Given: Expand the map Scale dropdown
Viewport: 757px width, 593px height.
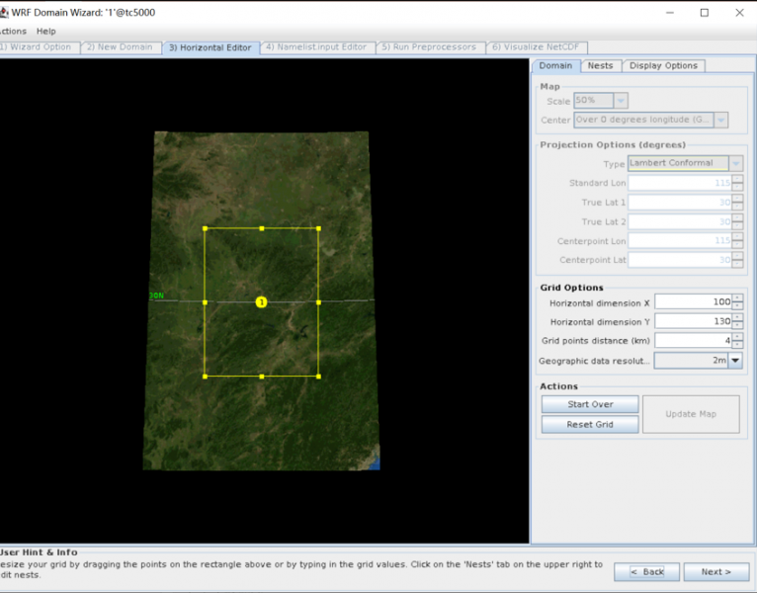Looking at the screenshot, I should click(x=620, y=101).
